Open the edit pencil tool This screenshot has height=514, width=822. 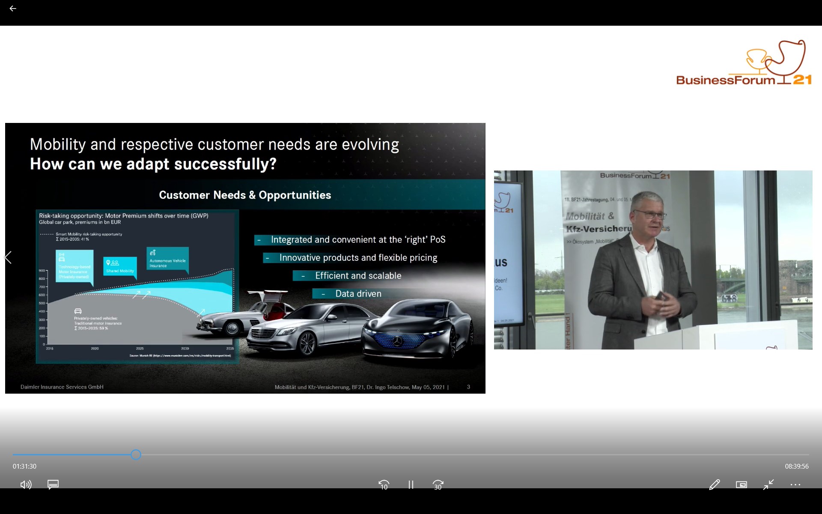coord(714,484)
